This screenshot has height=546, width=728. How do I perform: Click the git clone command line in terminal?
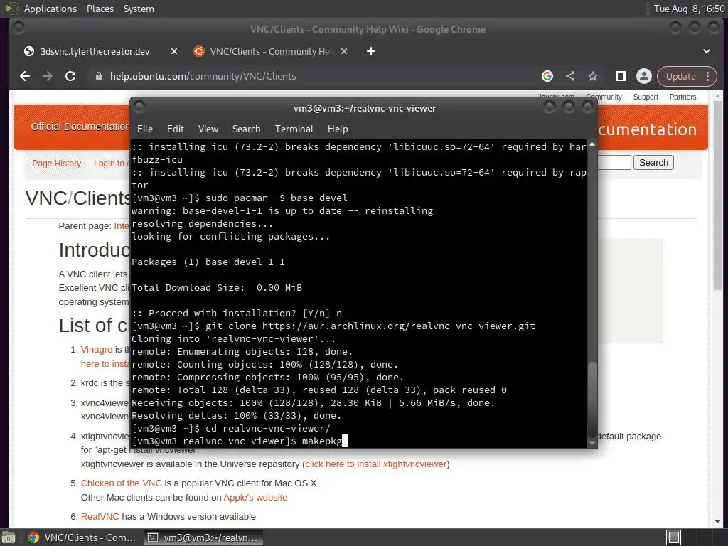[333, 326]
